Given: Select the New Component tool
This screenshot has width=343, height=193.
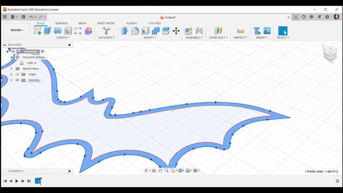Looking at the screenshot, I should coord(189,31).
